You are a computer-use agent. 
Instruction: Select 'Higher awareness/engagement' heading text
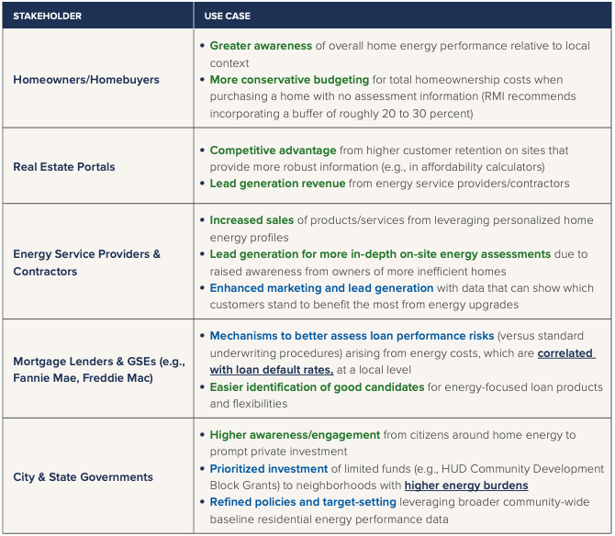point(295,435)
